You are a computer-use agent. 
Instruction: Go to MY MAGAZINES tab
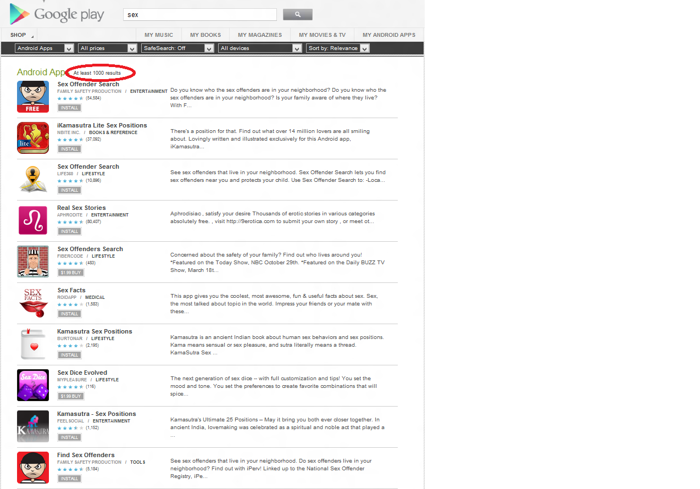(x=260, y=35)
